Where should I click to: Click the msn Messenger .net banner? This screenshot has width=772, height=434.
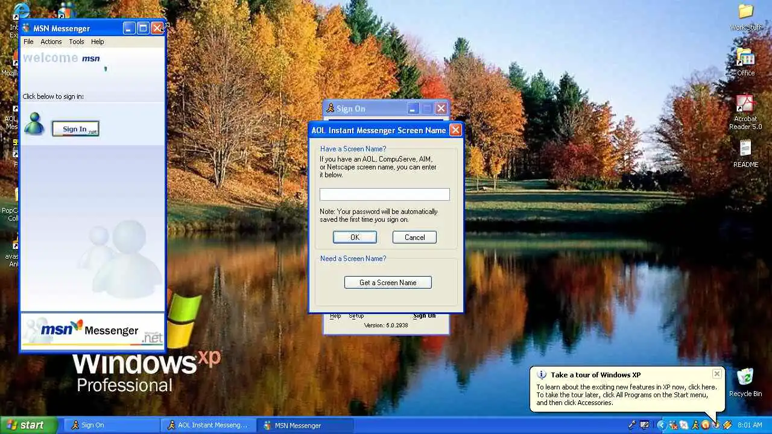point(93,330)
